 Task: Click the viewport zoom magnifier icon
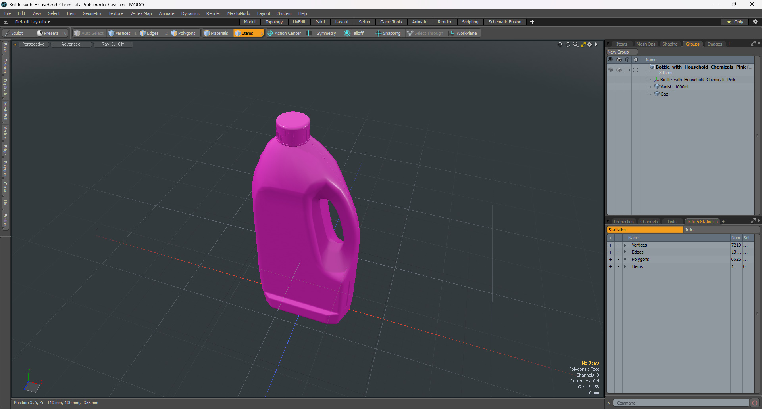[575, 44]
